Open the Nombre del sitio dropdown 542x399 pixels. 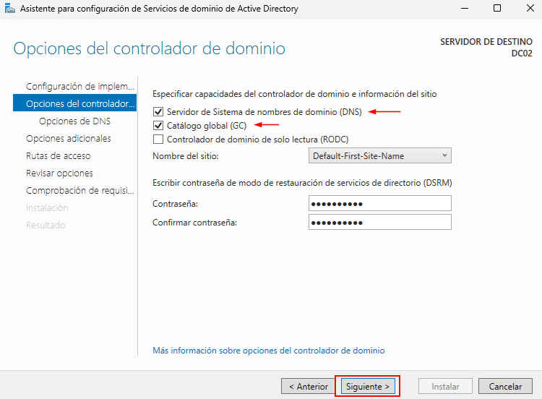(x=379, y=155)
